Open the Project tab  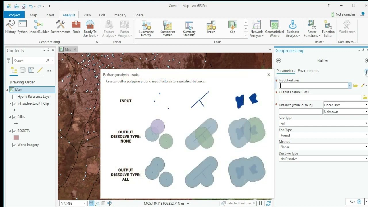coord(14,15)
